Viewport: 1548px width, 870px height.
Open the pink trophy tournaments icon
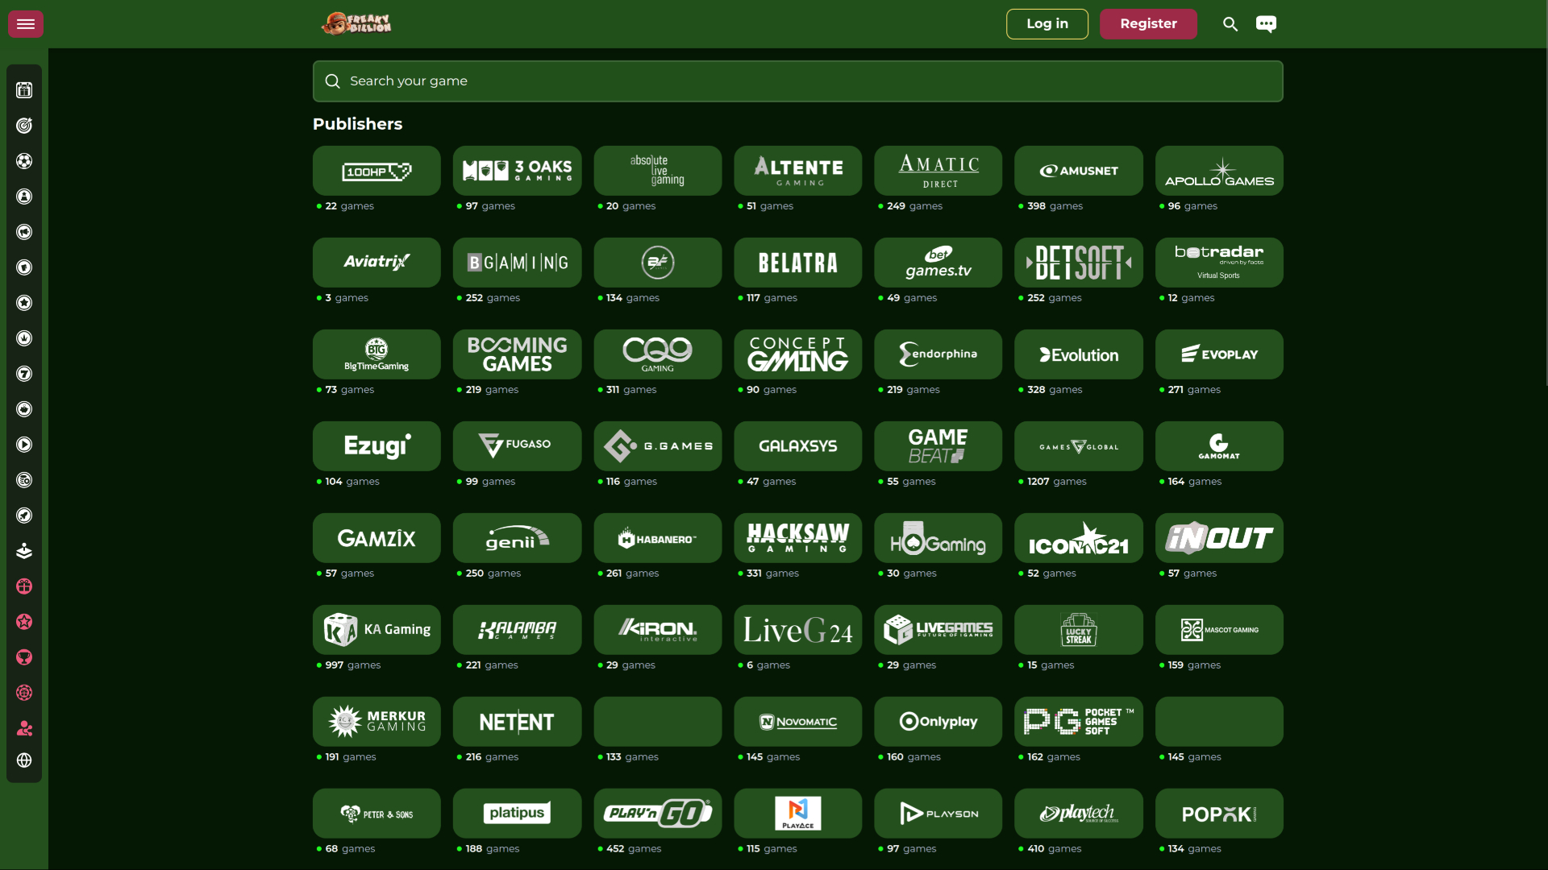[24, 657]
